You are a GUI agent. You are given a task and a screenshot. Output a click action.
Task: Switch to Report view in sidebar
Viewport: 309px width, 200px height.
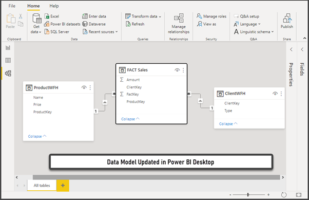coord(8,48)
